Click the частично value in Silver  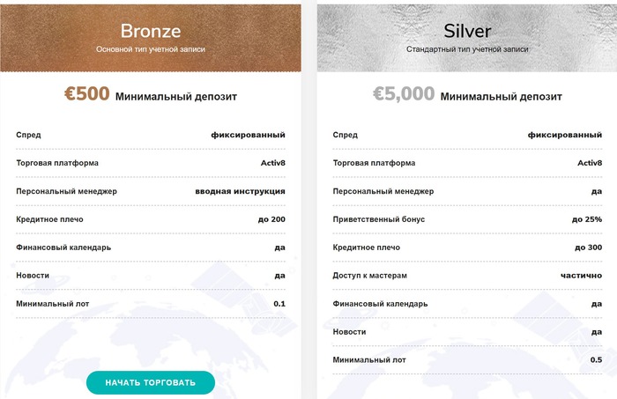click(x=580, y=276)
